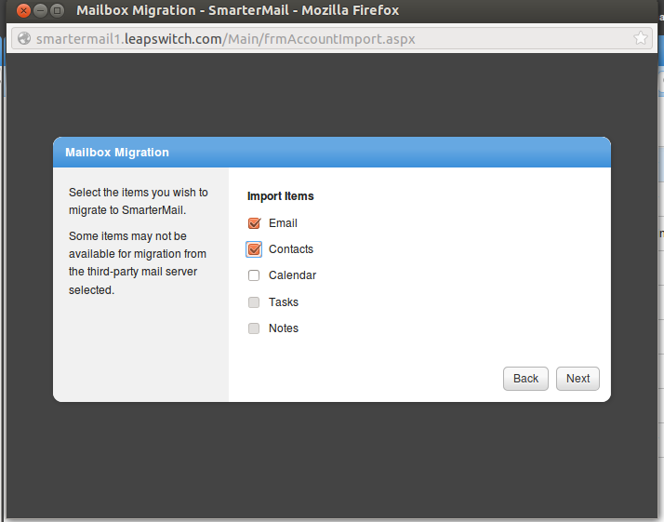This screenshot has width=664, height=522.
Task: Click the 'Select the items you wish' text
Action: [138, 201]
